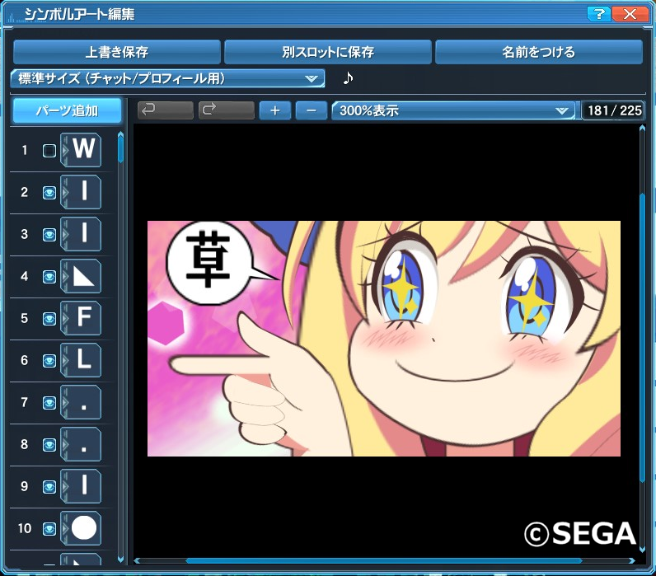Open help with the question mark button
656x576 pixels.
coord(598,14)
